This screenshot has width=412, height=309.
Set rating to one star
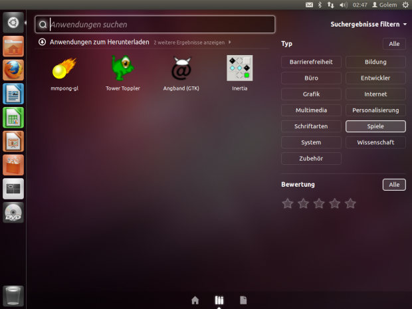pos(288,203)
